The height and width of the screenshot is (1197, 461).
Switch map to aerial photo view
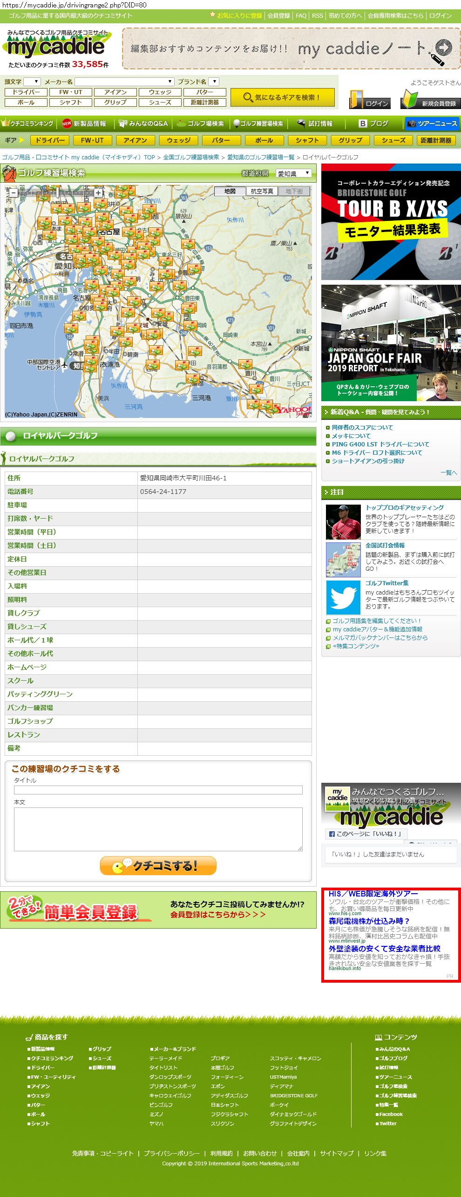262,191
